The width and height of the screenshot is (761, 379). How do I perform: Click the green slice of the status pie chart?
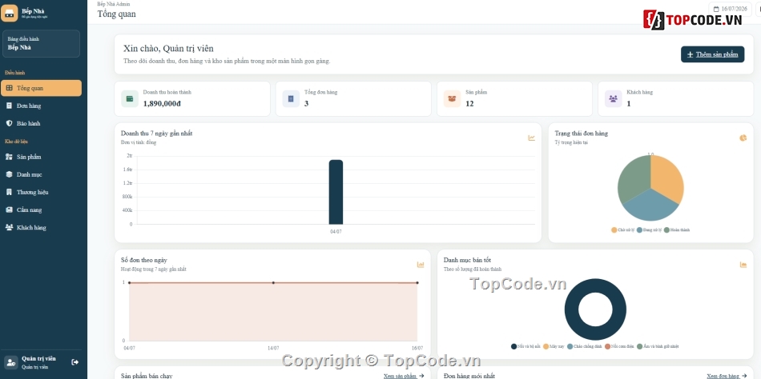pos(633,178)
